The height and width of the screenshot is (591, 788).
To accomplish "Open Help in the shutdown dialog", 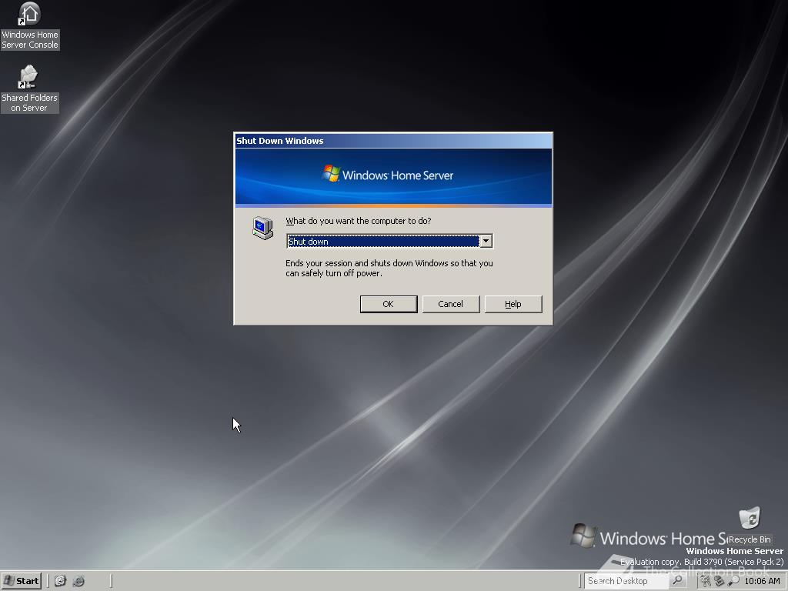I will [513, 304].
